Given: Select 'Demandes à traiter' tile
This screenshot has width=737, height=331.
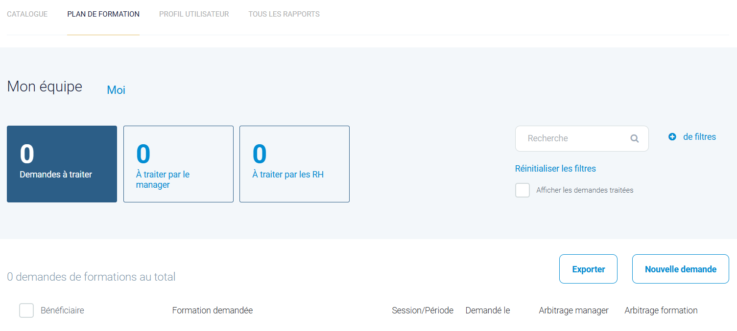Looking at the screenshot, I should point(62,164).
